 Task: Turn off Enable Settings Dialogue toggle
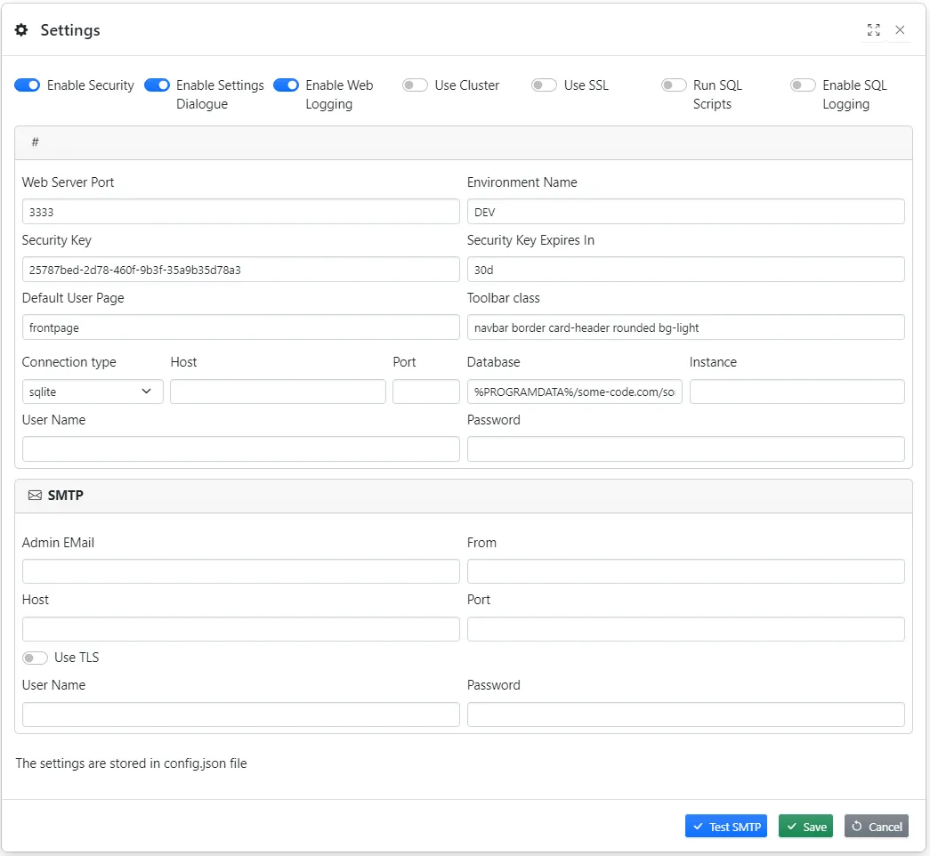point(157,85)
